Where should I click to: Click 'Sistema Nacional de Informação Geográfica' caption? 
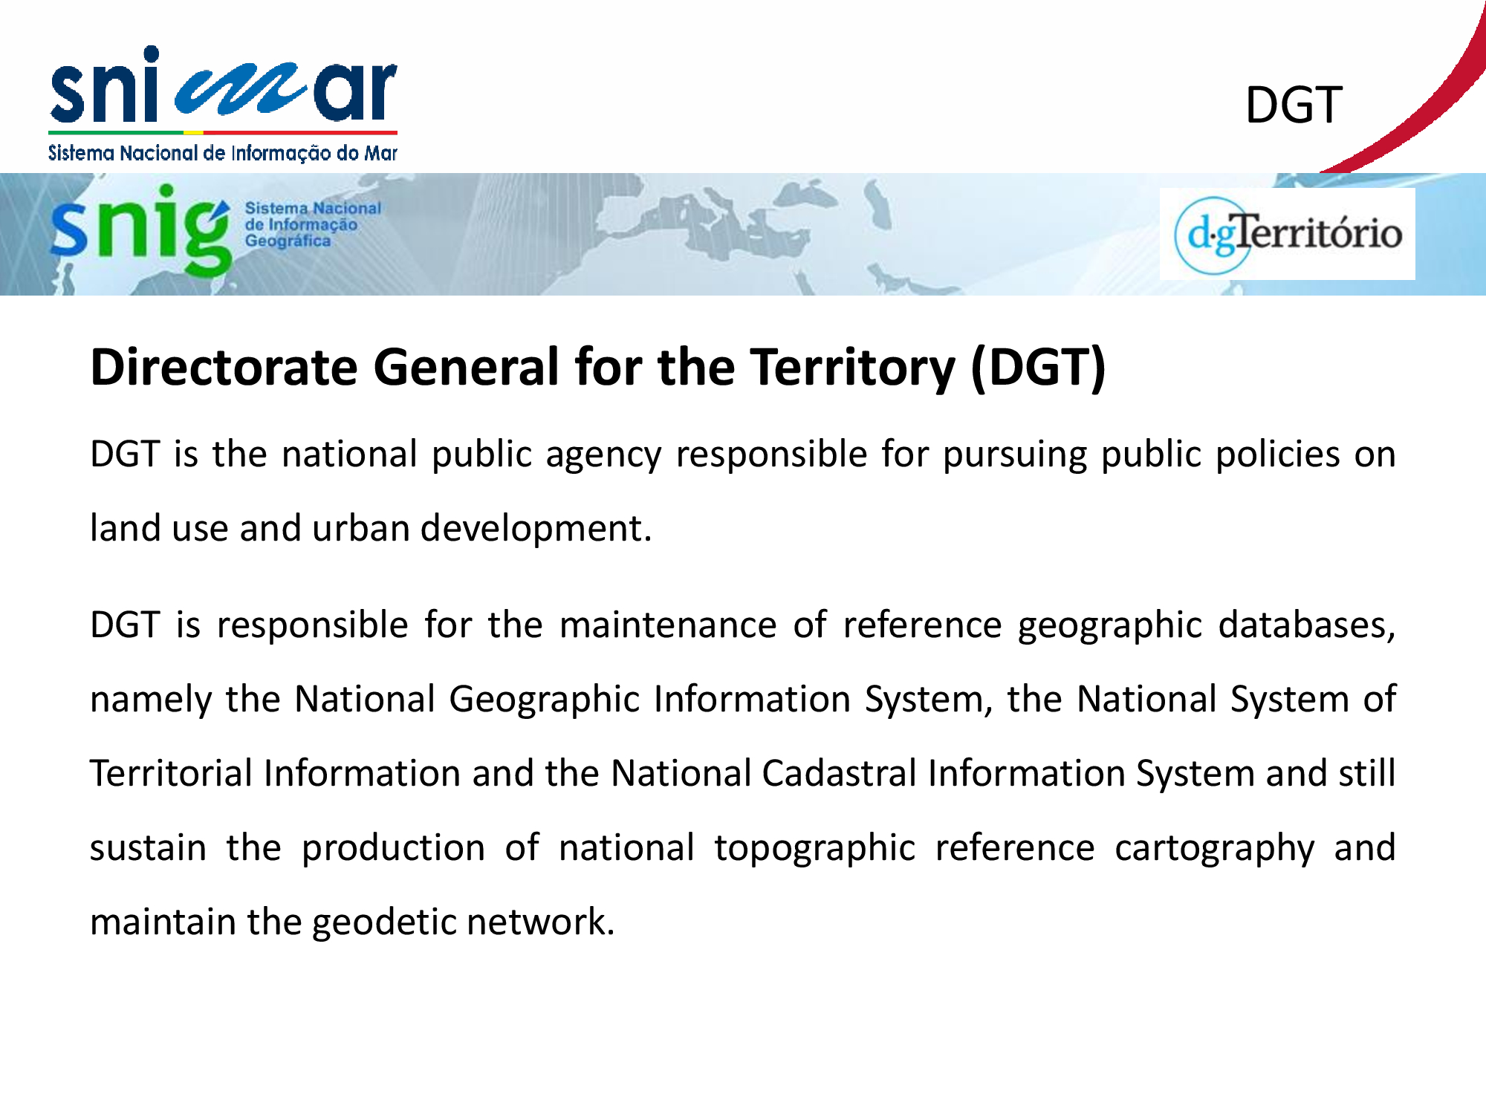pyautogui.click(x=313, y=224)
